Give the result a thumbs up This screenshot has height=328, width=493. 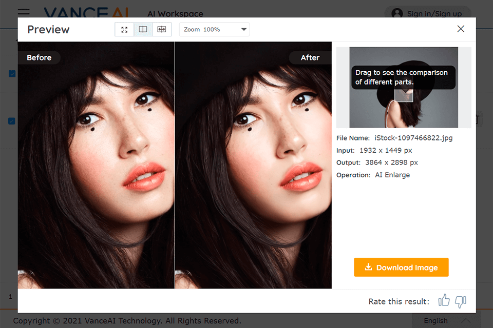coord(444,301)
